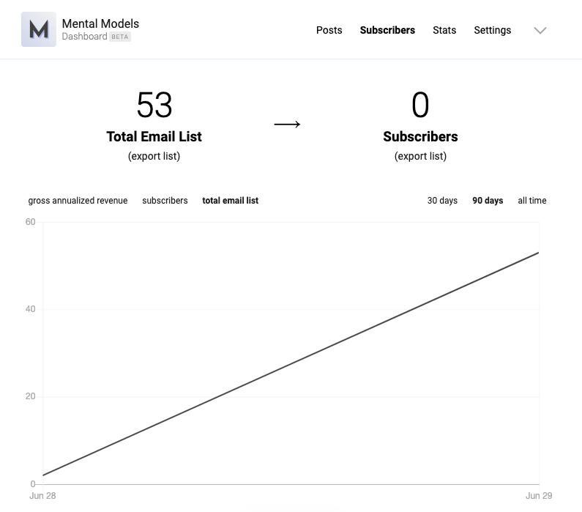Click the Mental Models logo icon

pos(39,29)
